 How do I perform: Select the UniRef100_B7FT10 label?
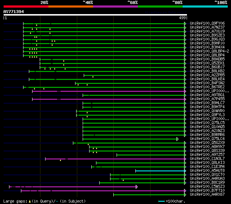207,191
